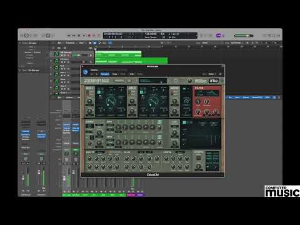Click the Copy button in the plug-in header
This screenshot has width=300, height=225.
point(114,74)
